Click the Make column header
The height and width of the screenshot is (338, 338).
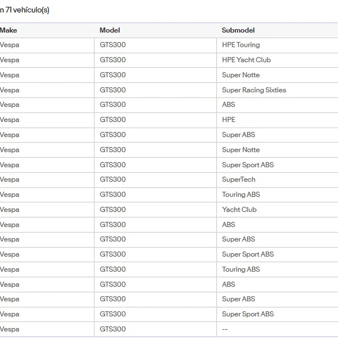(8, 30)
